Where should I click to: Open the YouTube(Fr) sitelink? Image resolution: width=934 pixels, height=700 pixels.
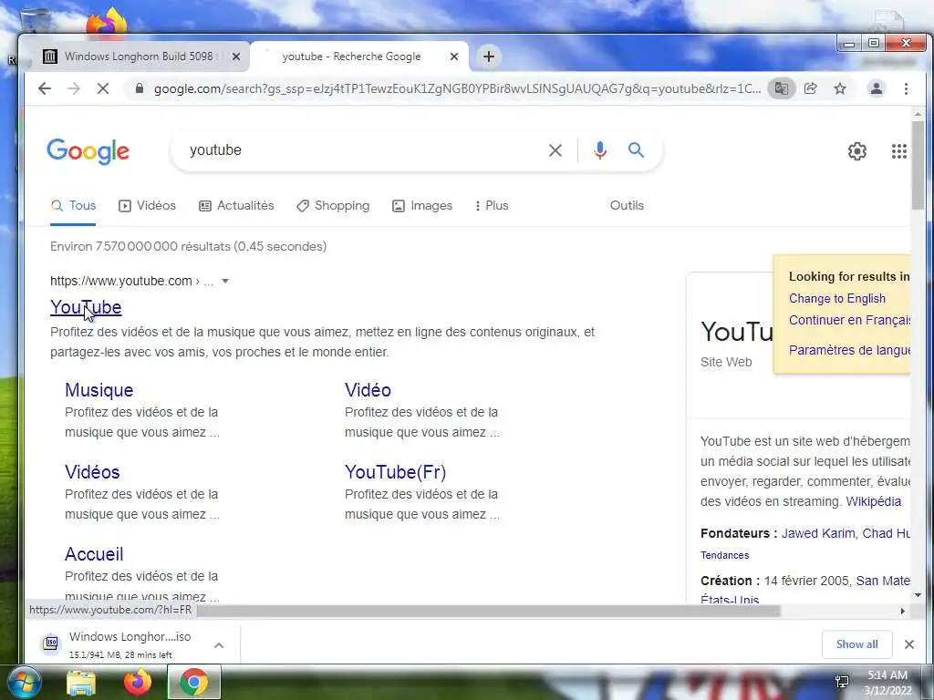coord(396,472)
